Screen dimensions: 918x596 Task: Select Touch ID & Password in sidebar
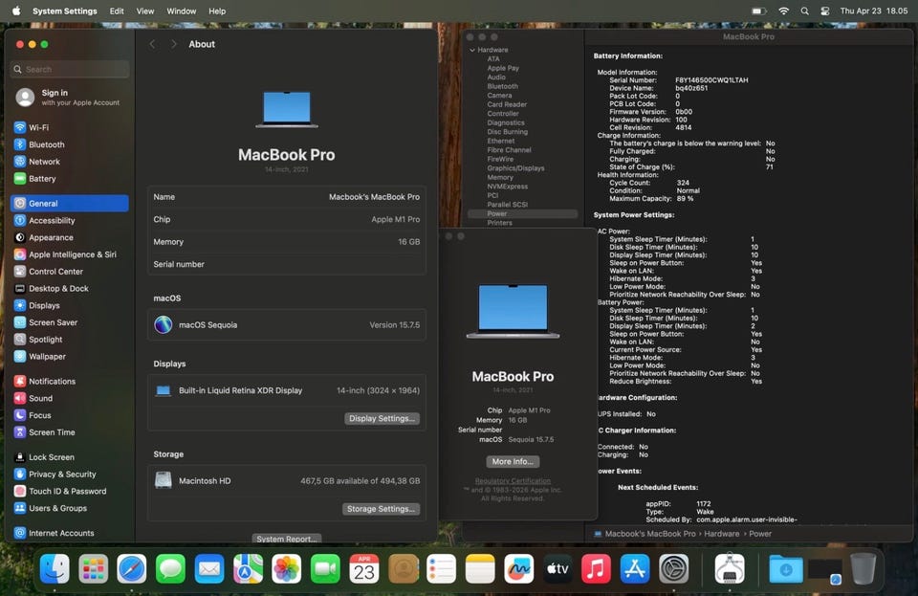(67, 492)
